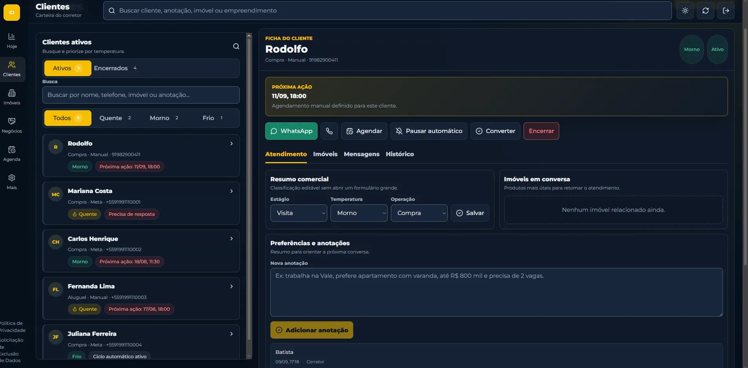Viewport: 748px width, 368px height.
Task: Open the Hoje dashboard icon
Action: (12, 40)
